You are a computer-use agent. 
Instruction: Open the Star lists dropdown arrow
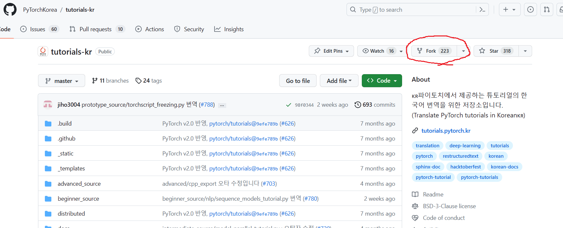[525, 51]
